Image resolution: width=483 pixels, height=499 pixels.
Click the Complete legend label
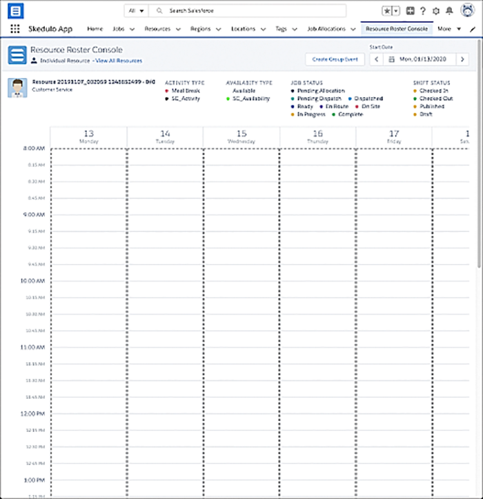[x=351, y=115]
